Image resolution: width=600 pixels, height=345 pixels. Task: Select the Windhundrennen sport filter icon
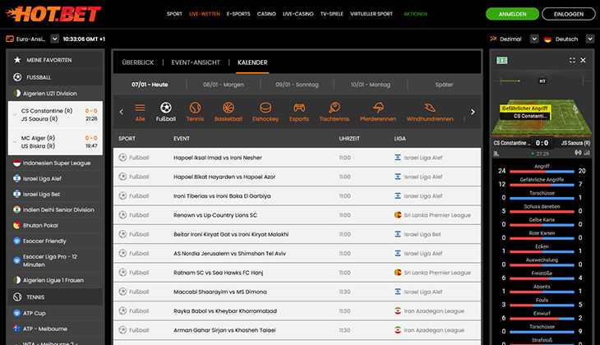tap(429, 108)
